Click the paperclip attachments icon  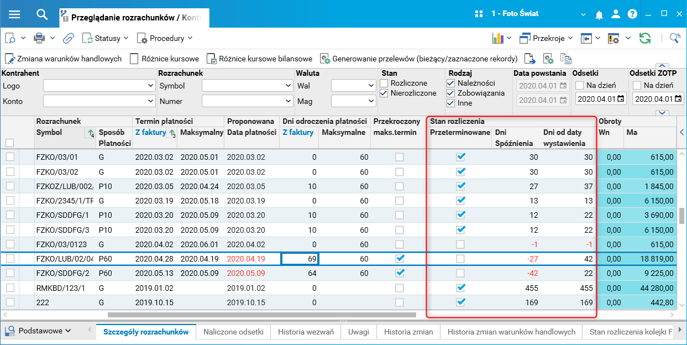[69, 38]
